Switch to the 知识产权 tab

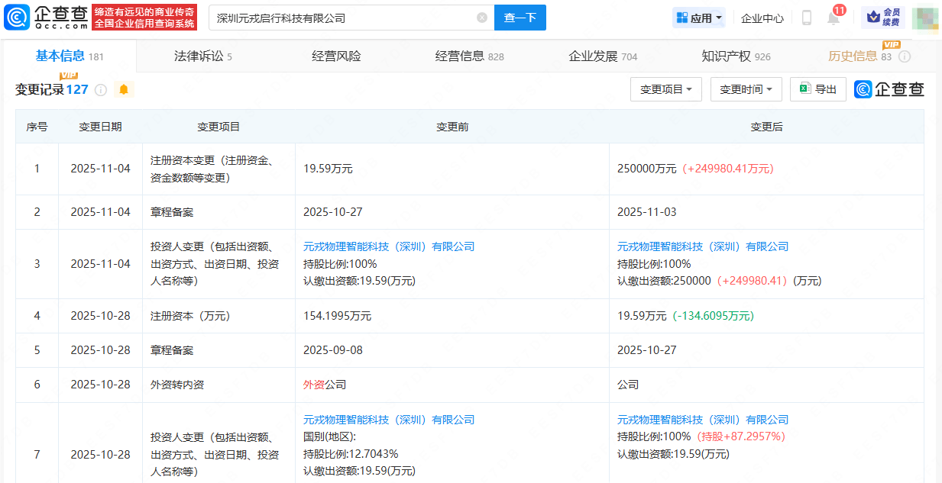point(735,56)
